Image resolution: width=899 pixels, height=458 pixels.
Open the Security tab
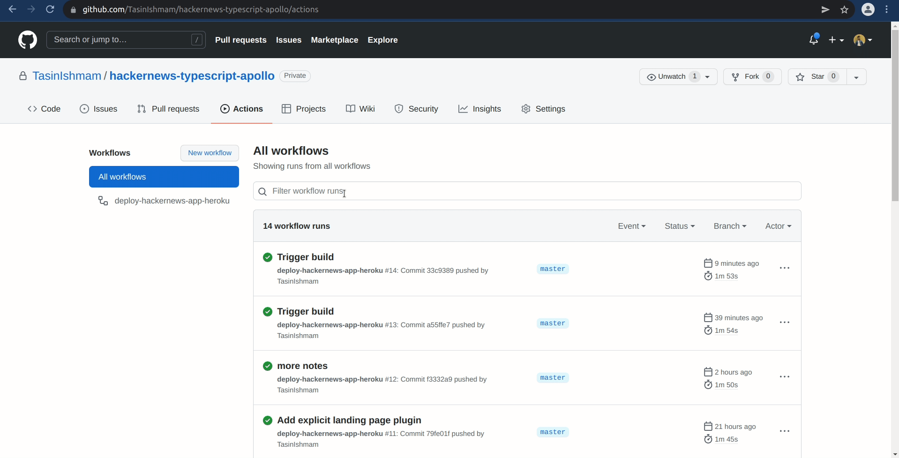pyautogui.click(x=416, y=109)
